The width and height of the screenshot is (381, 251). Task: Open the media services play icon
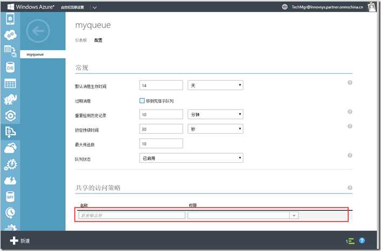tap(10, 116)
